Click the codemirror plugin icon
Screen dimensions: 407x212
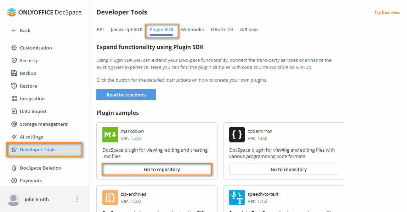click(x=236, y=135)
